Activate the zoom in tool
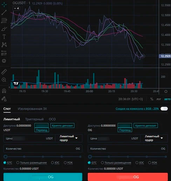The width and height of the screenshot is (171, 181). pyautogui.click(x=4, y=80)
